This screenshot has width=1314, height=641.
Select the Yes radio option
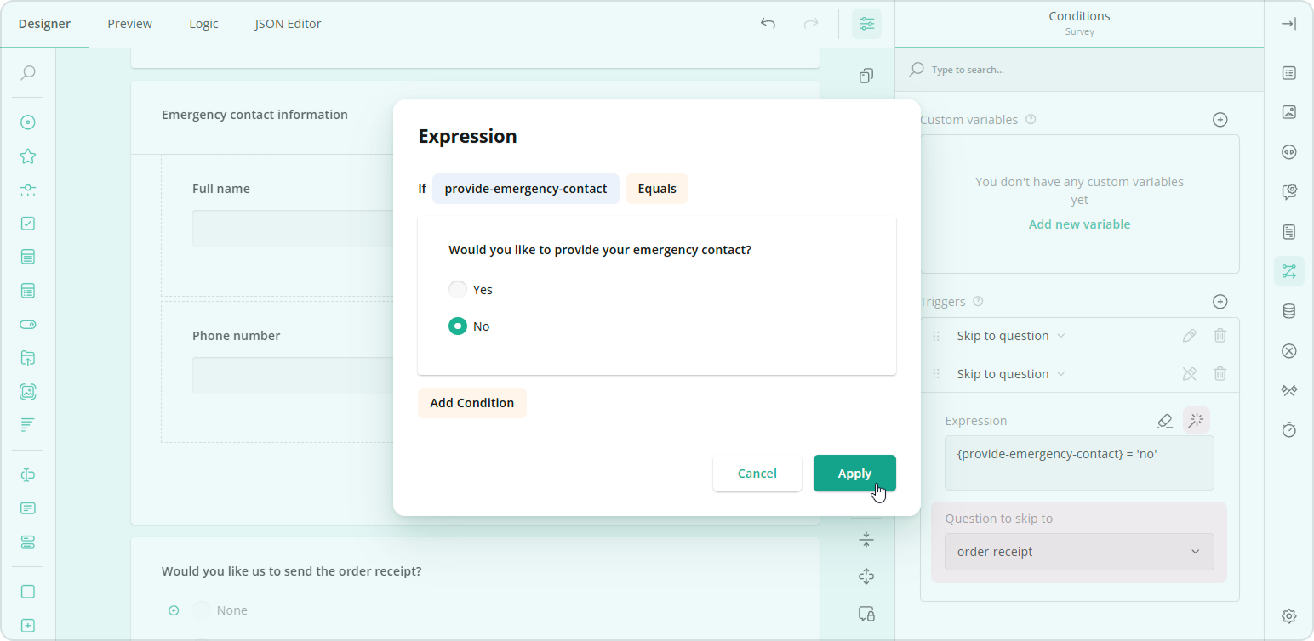[457, 289]
